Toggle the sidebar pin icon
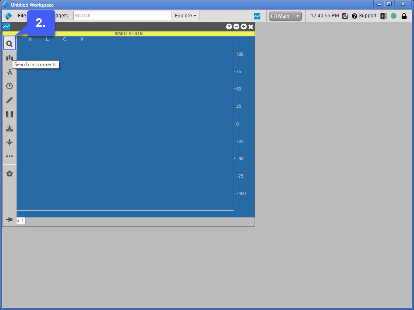 [x=10, y=219]
